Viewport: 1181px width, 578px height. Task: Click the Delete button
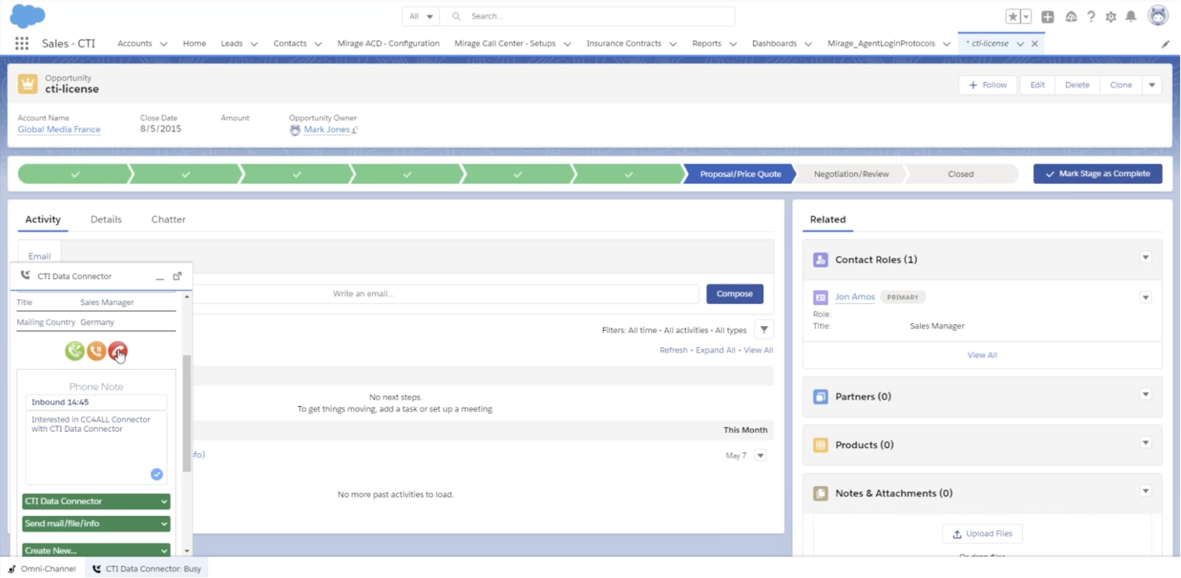point(1077,85)
